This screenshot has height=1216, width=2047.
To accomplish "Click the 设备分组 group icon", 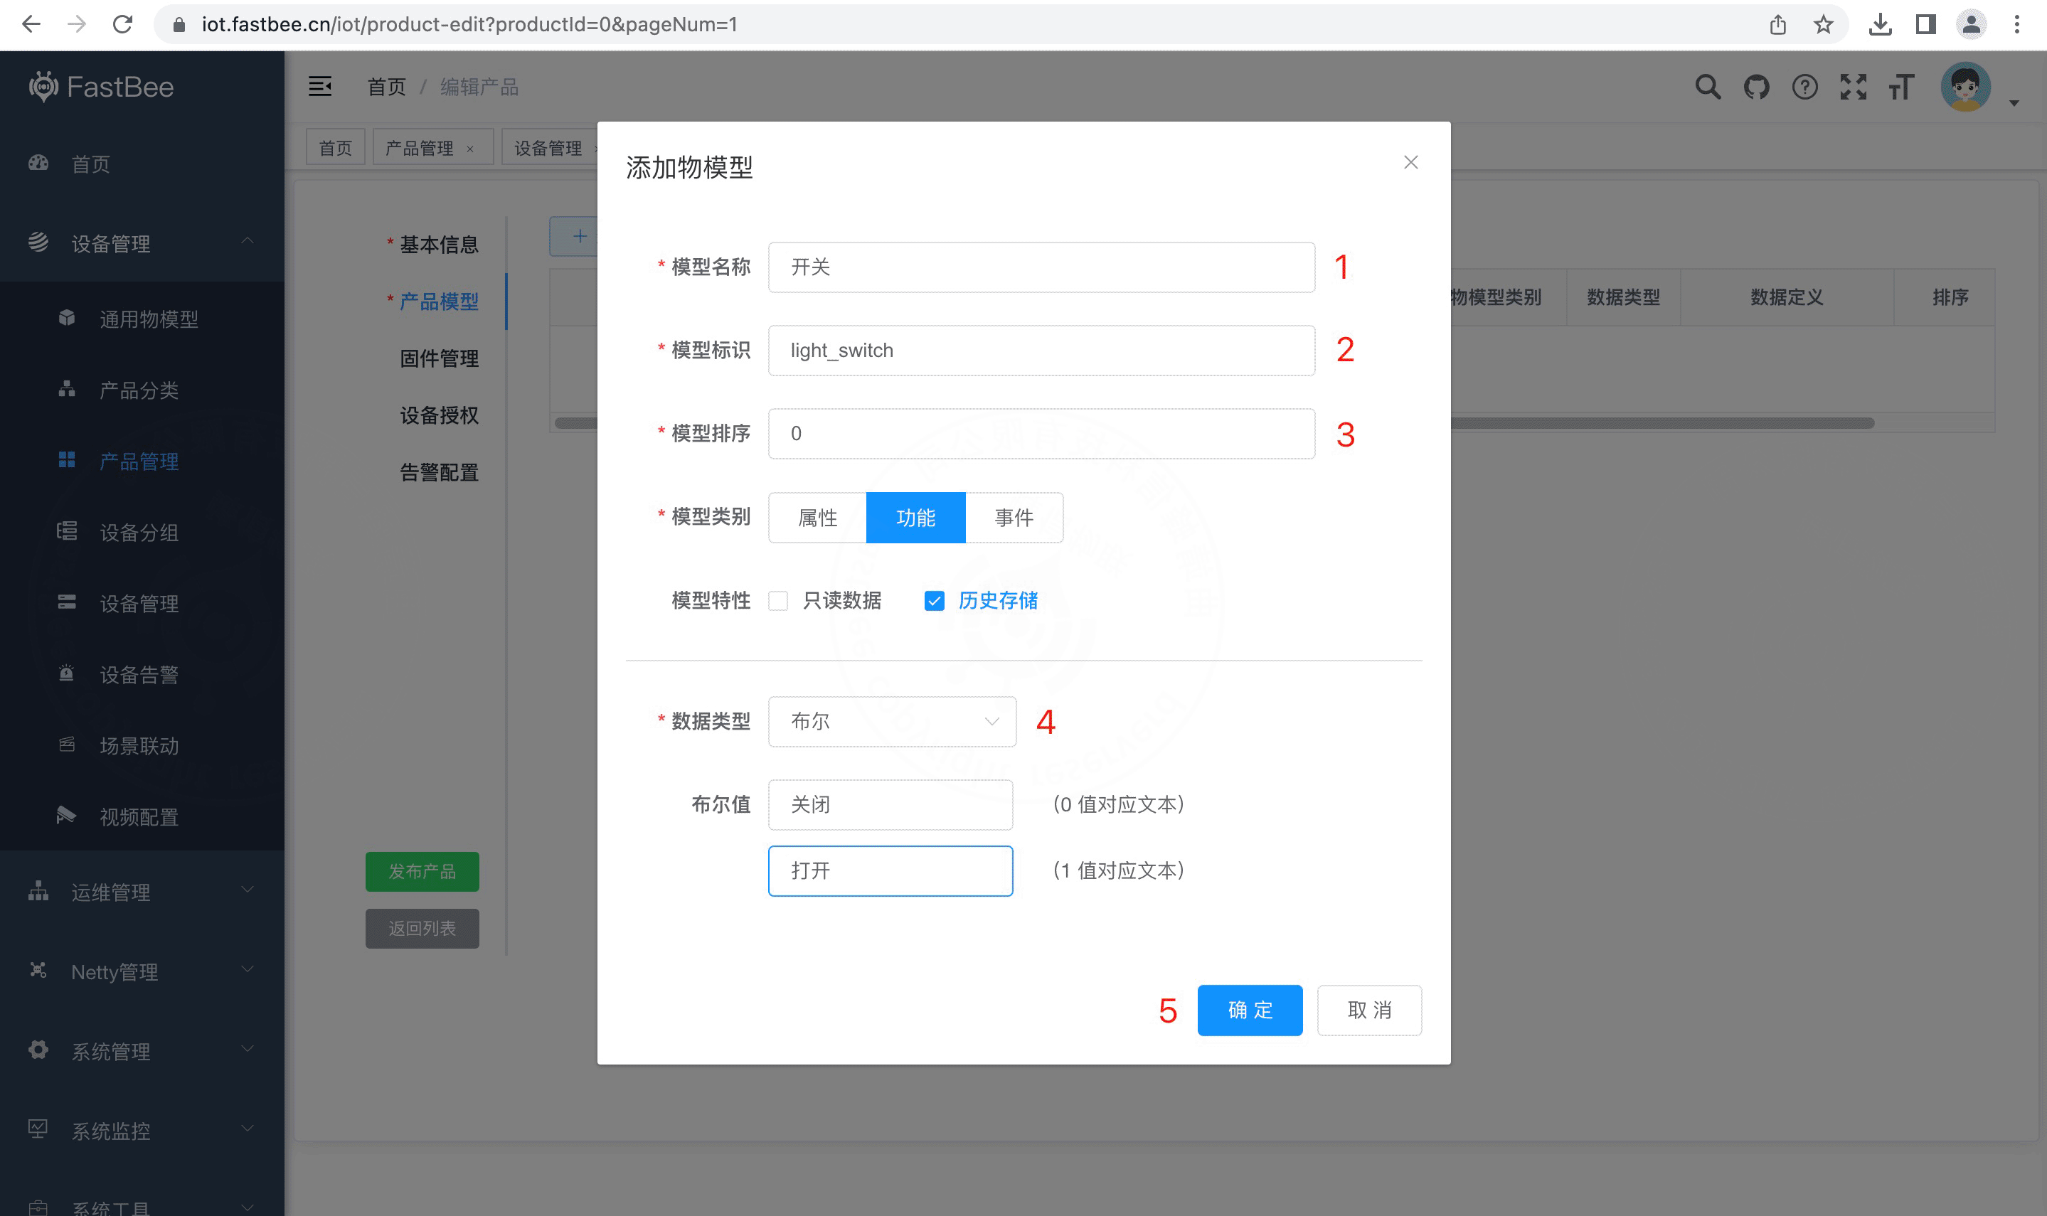I will (66, 532).
